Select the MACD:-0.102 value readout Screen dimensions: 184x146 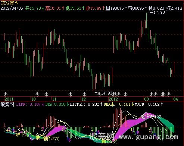(147, 104)
